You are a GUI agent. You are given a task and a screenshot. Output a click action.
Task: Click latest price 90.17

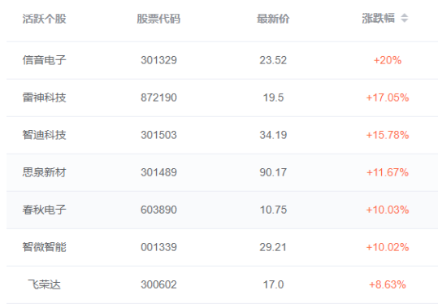pos(273,172)
